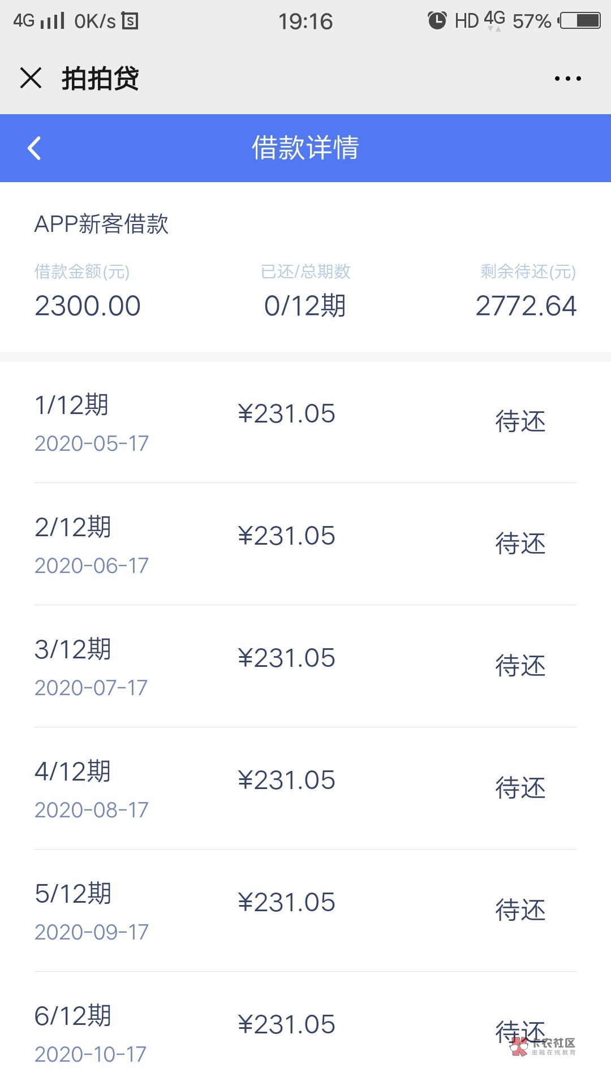Open the three-dot more options menu
This screenshot has height=1086, width=611.
coord(567,79)
